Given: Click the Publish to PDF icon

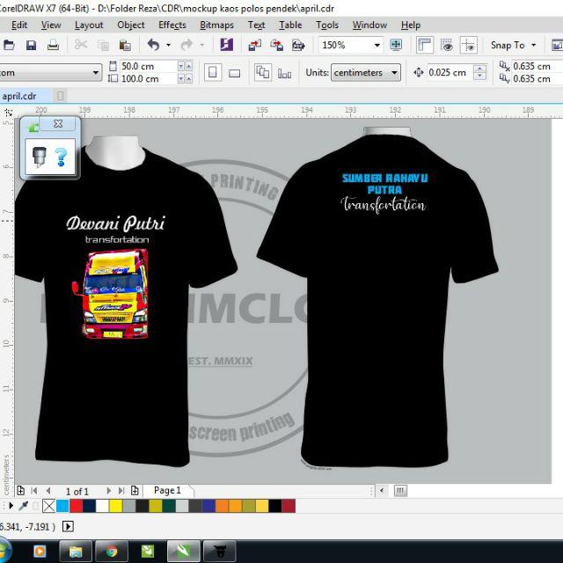Looking at the screenshot, I should [x=298, y=45].
